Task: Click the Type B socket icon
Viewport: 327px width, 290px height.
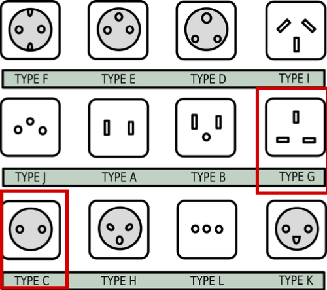Action: [206, 128]
